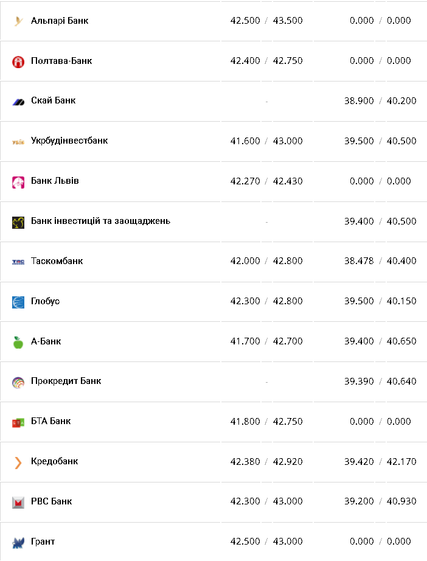Click Банк інвестицій та заощаджень logo icon
The height and width of the screenshot is (561, 427).
coord(18,222)
